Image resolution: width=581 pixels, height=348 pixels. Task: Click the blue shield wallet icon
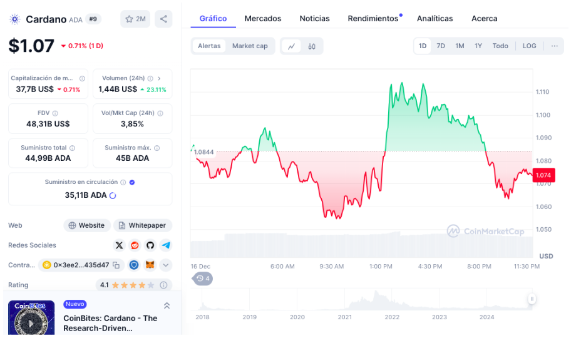point(134,265)
